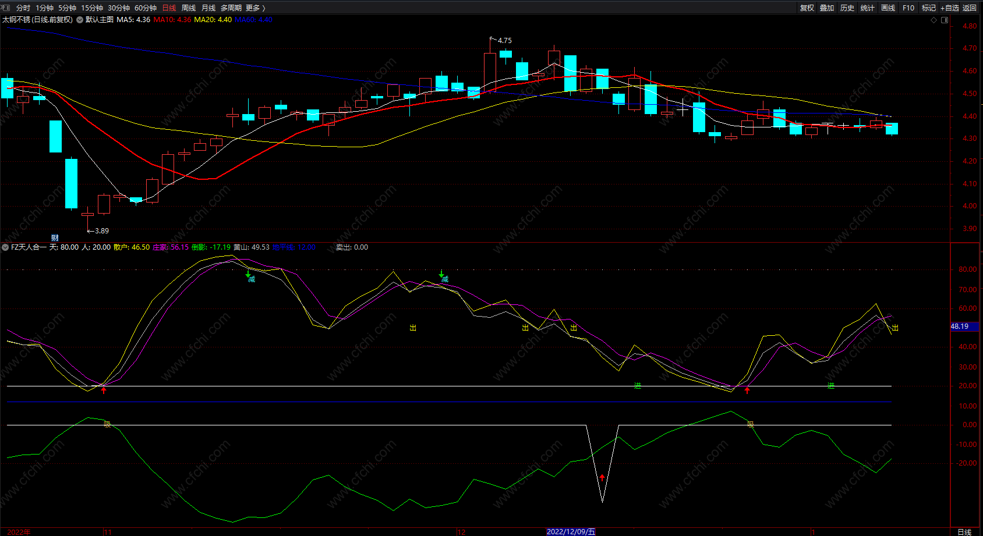The image size is (983, 536).
Task: Select the 60分钟 period tab
Action: (146, 8)
